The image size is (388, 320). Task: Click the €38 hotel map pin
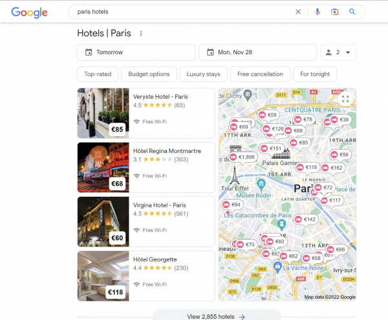tap(340, 120)
